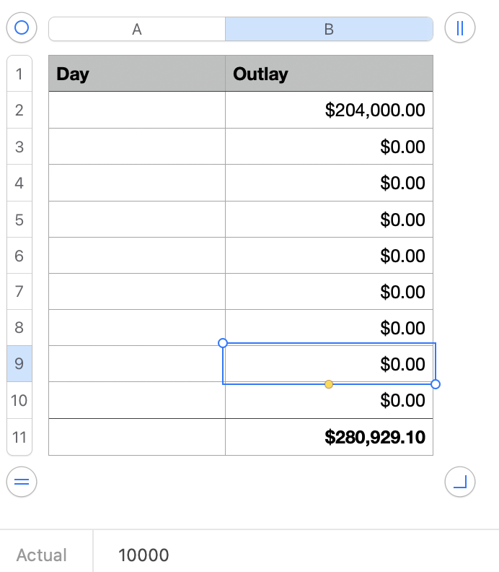Screen dimensions: 499x572
Task: Click the add columns handle icon
Action: 460,28
